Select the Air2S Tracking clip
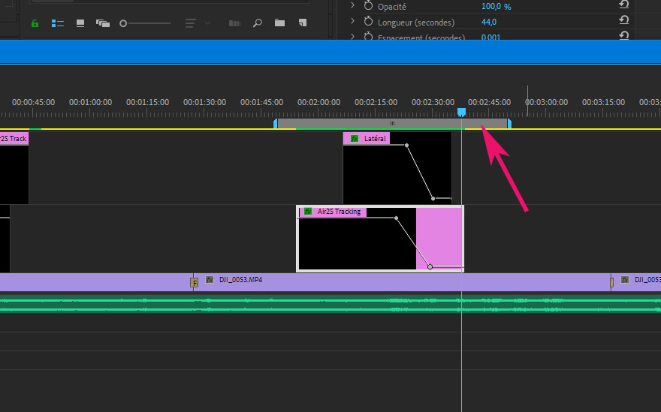The image size is (661, 412). tap(357, 240)
